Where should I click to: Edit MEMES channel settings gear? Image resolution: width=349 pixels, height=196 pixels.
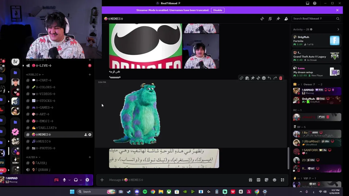coord(90,135)
